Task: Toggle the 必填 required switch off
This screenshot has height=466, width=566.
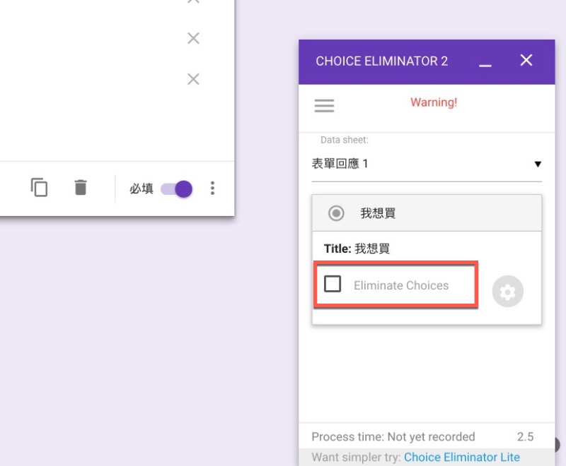Action: click(176, 189)
